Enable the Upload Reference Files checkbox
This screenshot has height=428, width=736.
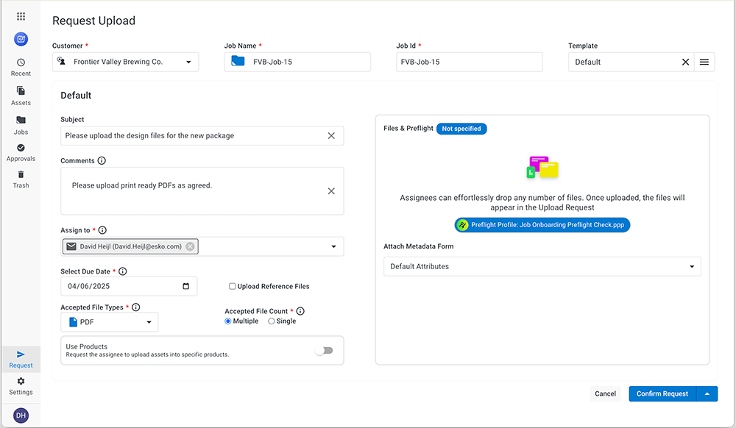[x=233, y=286]
